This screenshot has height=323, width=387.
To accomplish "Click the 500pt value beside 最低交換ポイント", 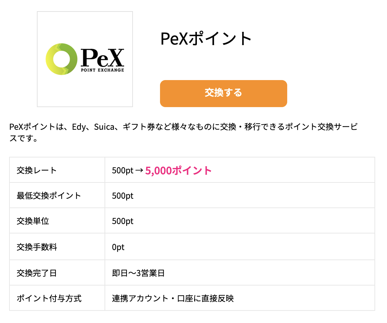I will pos(122,196).
